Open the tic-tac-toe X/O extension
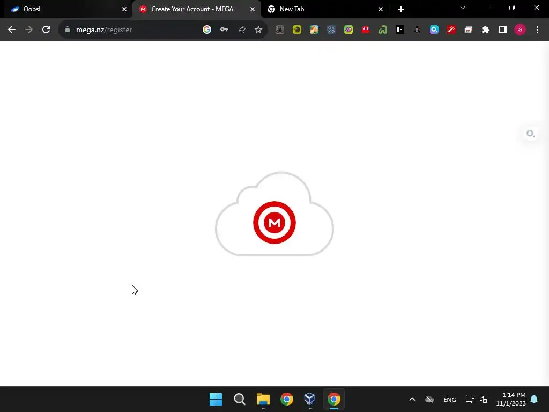The height and width of the screenshot is (412, 549). (331, 30)
